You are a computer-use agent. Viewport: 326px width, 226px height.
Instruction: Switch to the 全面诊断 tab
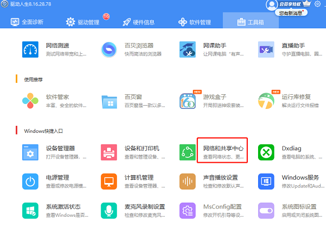[x=27, y=22]
